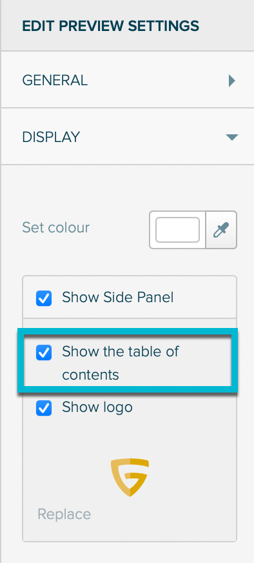Viewport: 254px width, 563px height.
Task: Click the check mark next to Show logo
Action: pyautogui.click(x=44, y=408)
